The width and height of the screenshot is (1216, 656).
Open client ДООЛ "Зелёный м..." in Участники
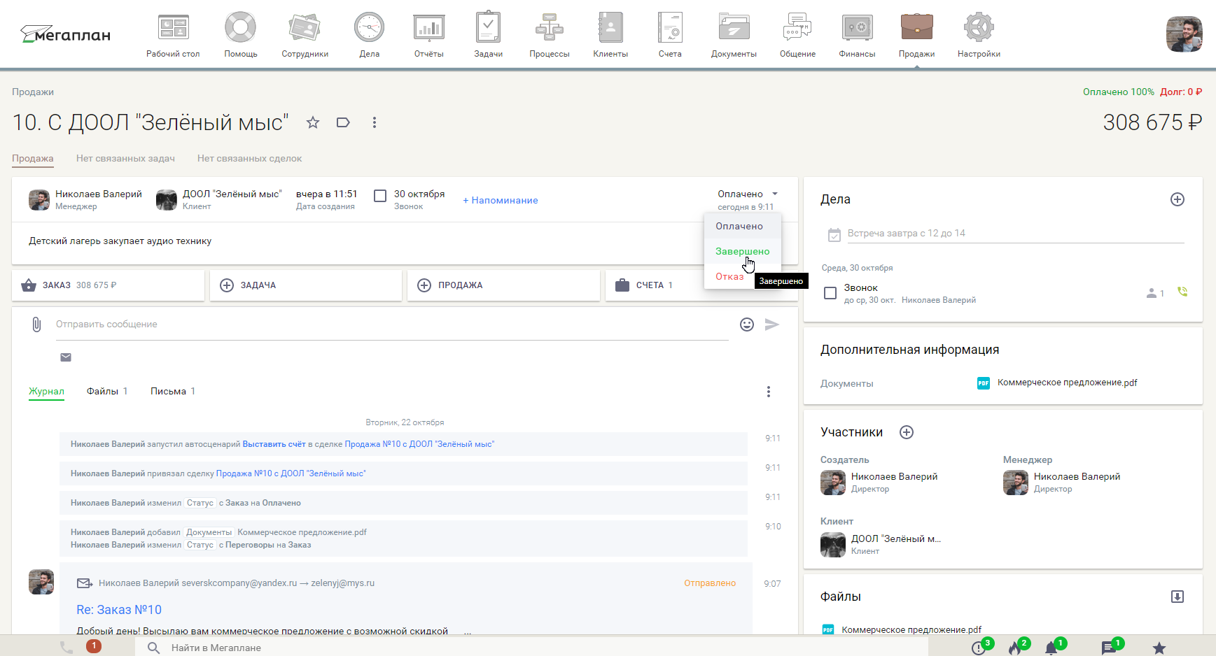(x=896, y=539)
